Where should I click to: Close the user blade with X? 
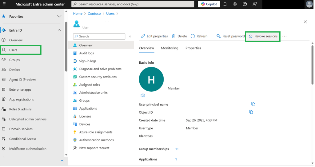click(x=305, y=22)
